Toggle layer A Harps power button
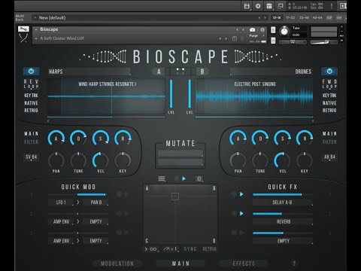This screenshot has height=271, width=361. (x=31, y=71)
